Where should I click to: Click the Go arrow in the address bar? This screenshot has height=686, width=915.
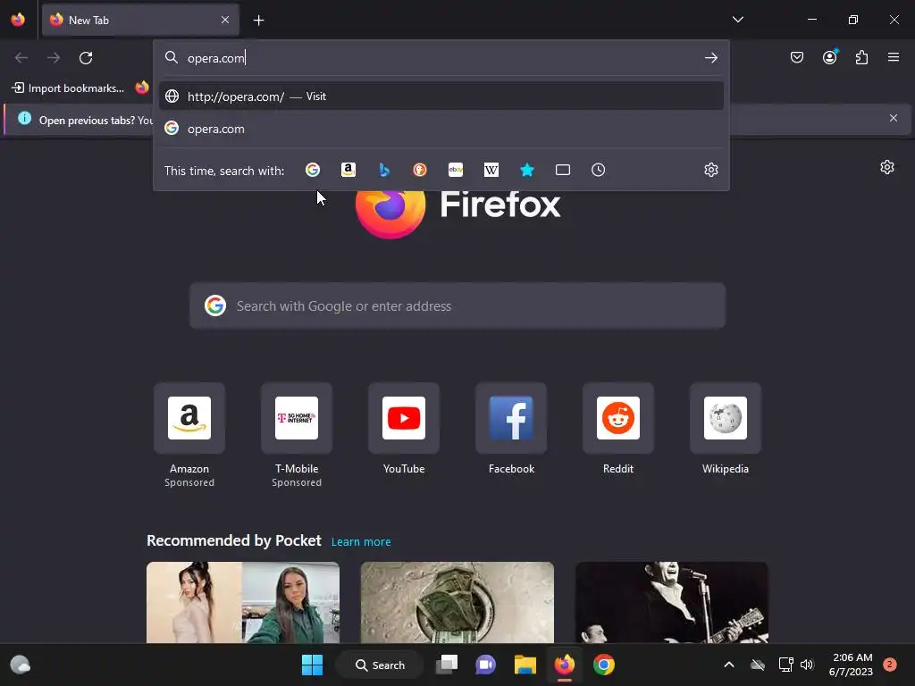click(x=710, y=58)
